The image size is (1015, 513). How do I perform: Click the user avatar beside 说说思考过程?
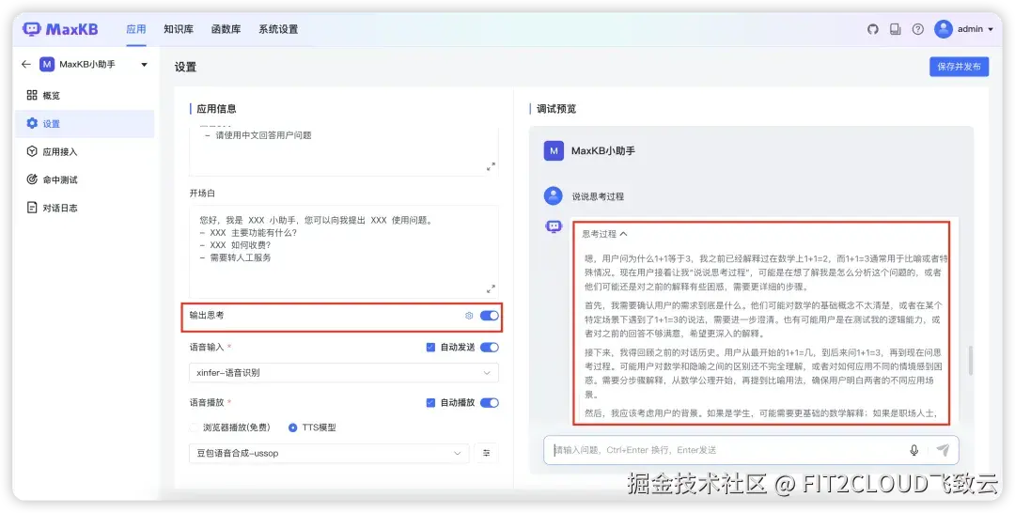tap(554, 195)
